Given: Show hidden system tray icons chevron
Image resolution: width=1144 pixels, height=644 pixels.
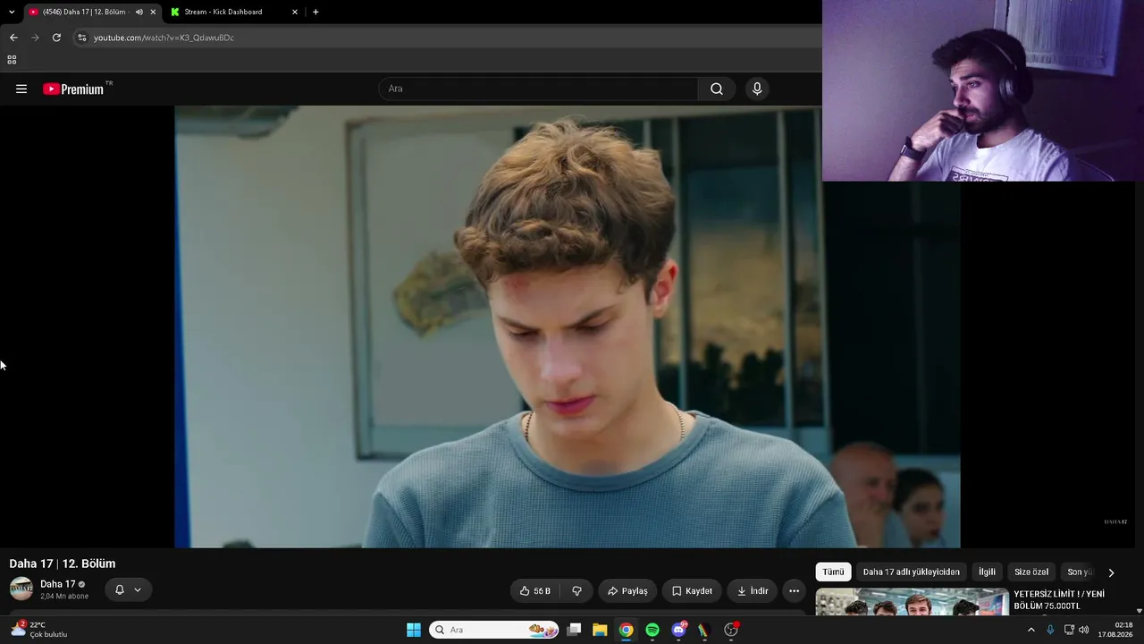Looking at the screenshot, I should click(x=1030, y=630).
